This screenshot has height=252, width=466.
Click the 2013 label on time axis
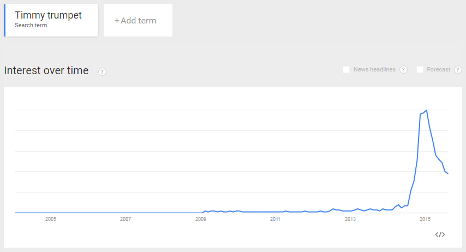(350, 219)
